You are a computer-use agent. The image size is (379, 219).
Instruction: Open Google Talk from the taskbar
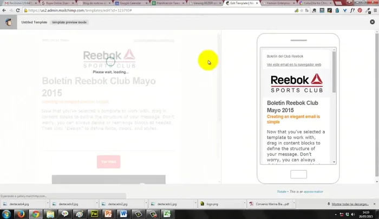(x=65, y=214)
